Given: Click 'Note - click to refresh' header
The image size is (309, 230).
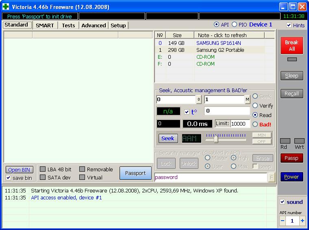Looking at the screenshot, I should coord(229,35).
